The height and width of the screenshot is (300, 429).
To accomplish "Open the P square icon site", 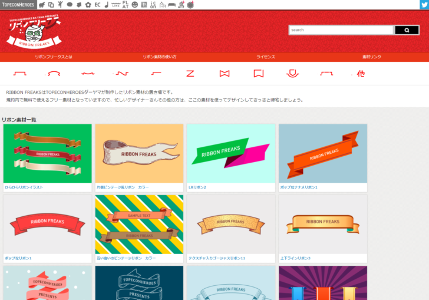I will coord(144,5).
